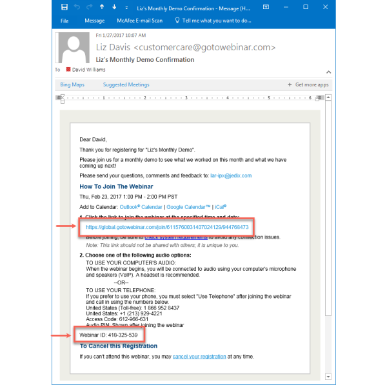Viewport: 387px width, 385px height.
Task: Minimize the message window
Action: [x=286, y=7]
